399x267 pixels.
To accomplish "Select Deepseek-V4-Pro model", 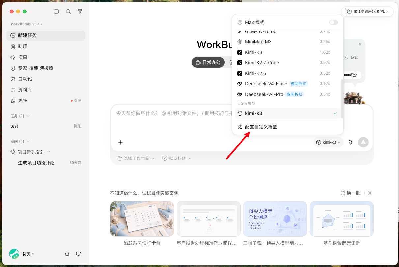I will click(287, 94).
